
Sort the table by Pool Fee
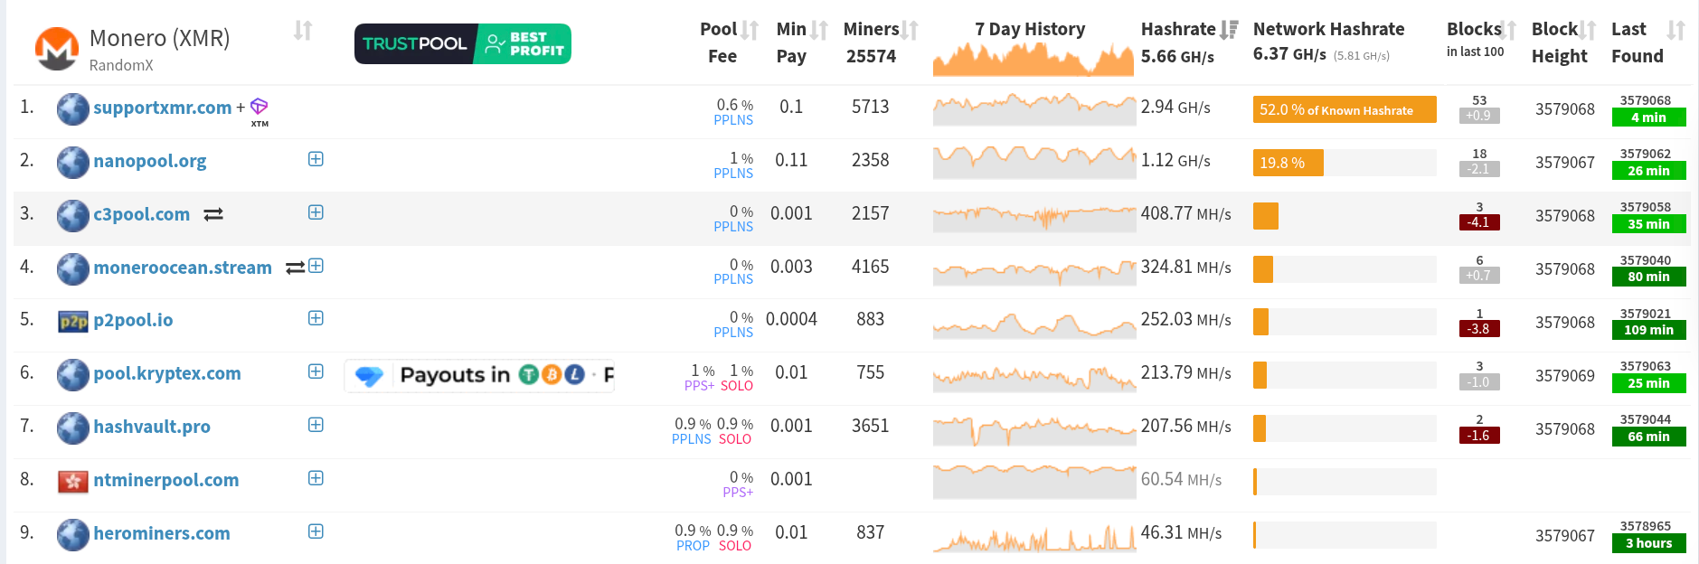(750, 31)
